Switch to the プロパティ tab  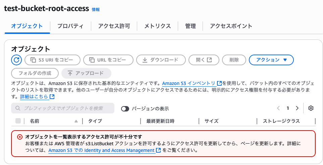point(70,26)
